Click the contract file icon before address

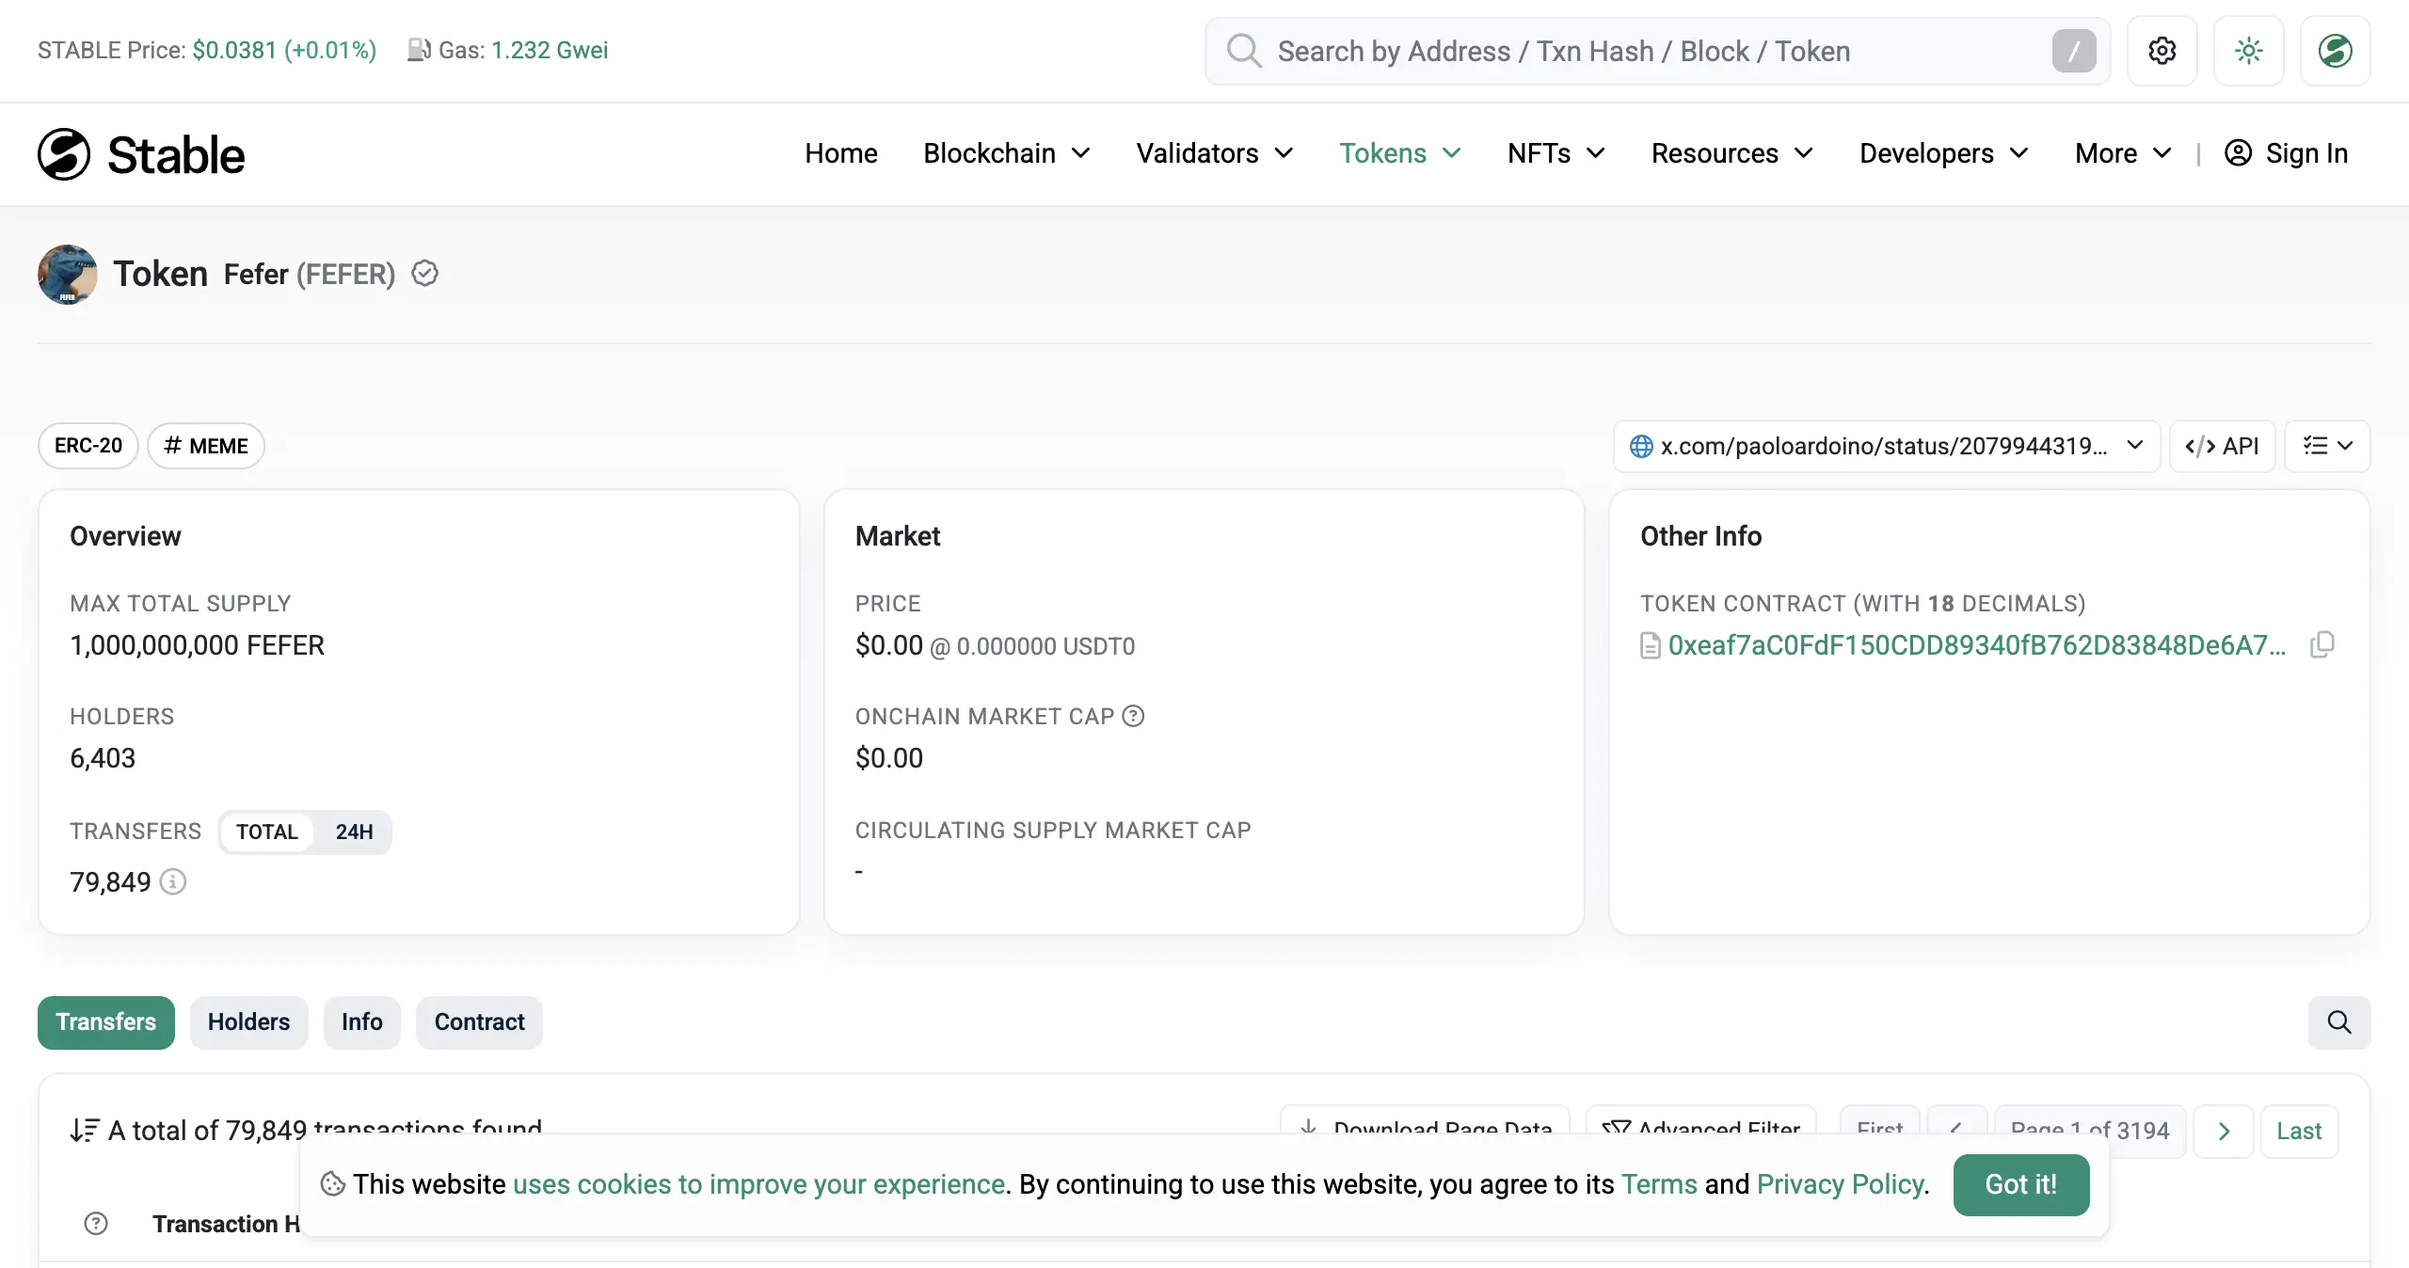click(x=1651, y=646)
